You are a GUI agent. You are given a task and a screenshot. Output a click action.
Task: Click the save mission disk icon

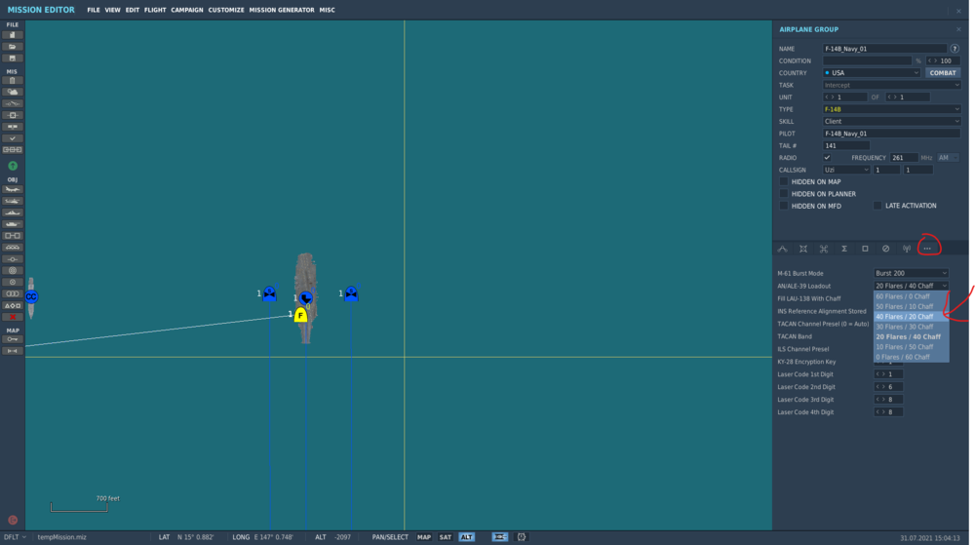click(x=13, y=58)
